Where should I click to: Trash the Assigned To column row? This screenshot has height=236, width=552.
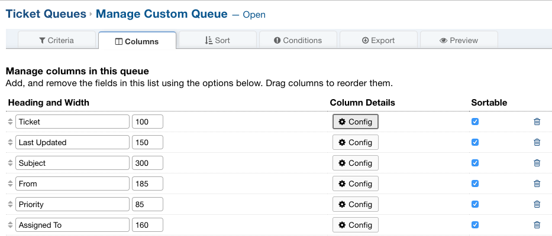pyautogui.click(x=537, y=225)
